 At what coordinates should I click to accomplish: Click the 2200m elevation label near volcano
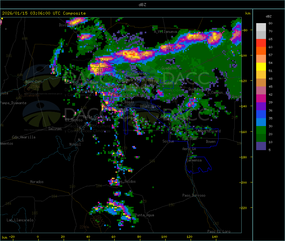click(x=84, y=227)
